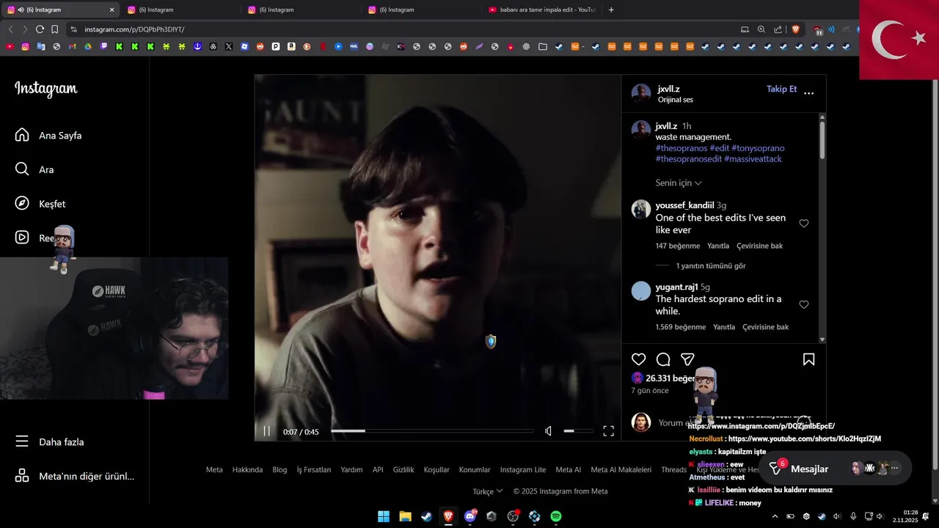Open a new browser tab

(x=611, y=10)
